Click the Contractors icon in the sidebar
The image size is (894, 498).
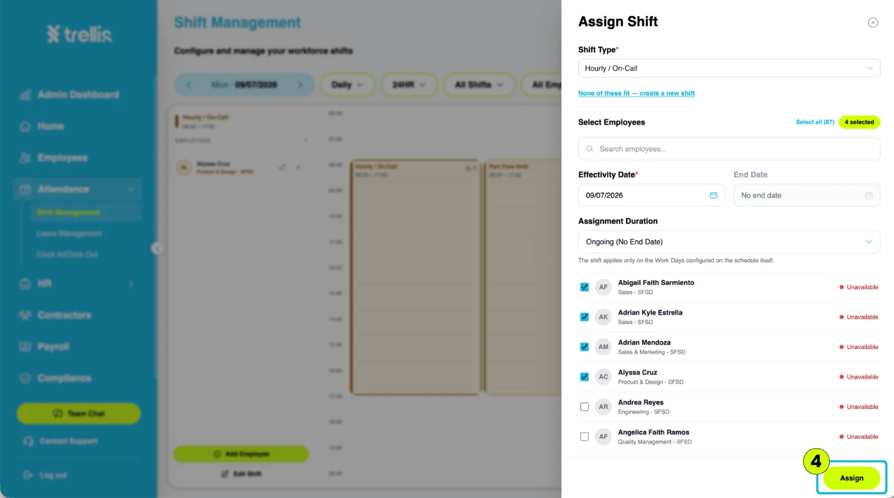pos(25,315)
